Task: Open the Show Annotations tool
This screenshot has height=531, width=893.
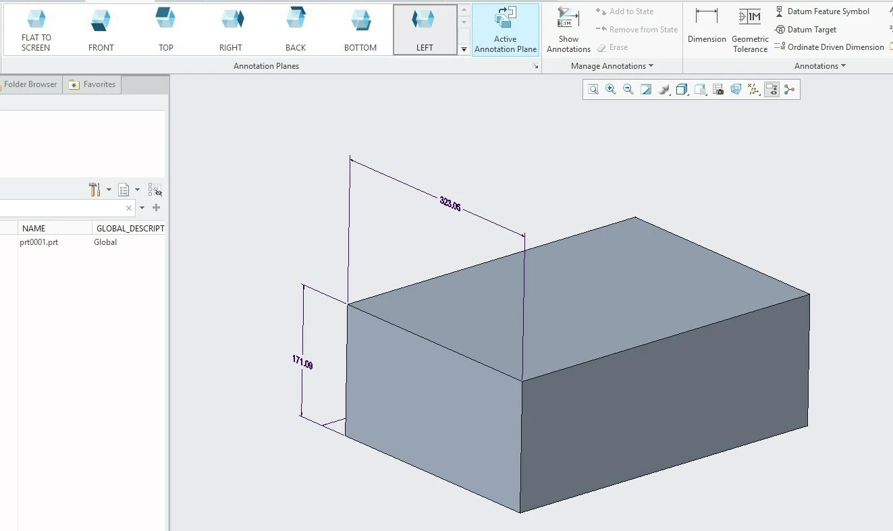Action: click(568, 30)
